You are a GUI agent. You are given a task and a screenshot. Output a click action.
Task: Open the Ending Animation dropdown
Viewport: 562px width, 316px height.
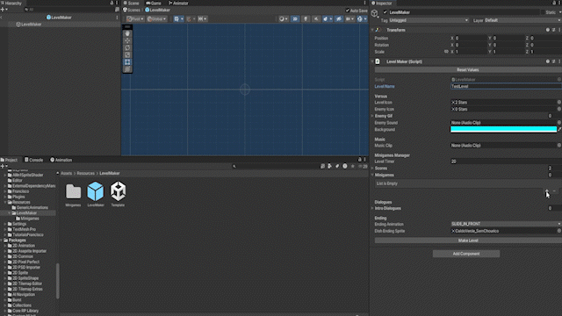tap(506, 224)
